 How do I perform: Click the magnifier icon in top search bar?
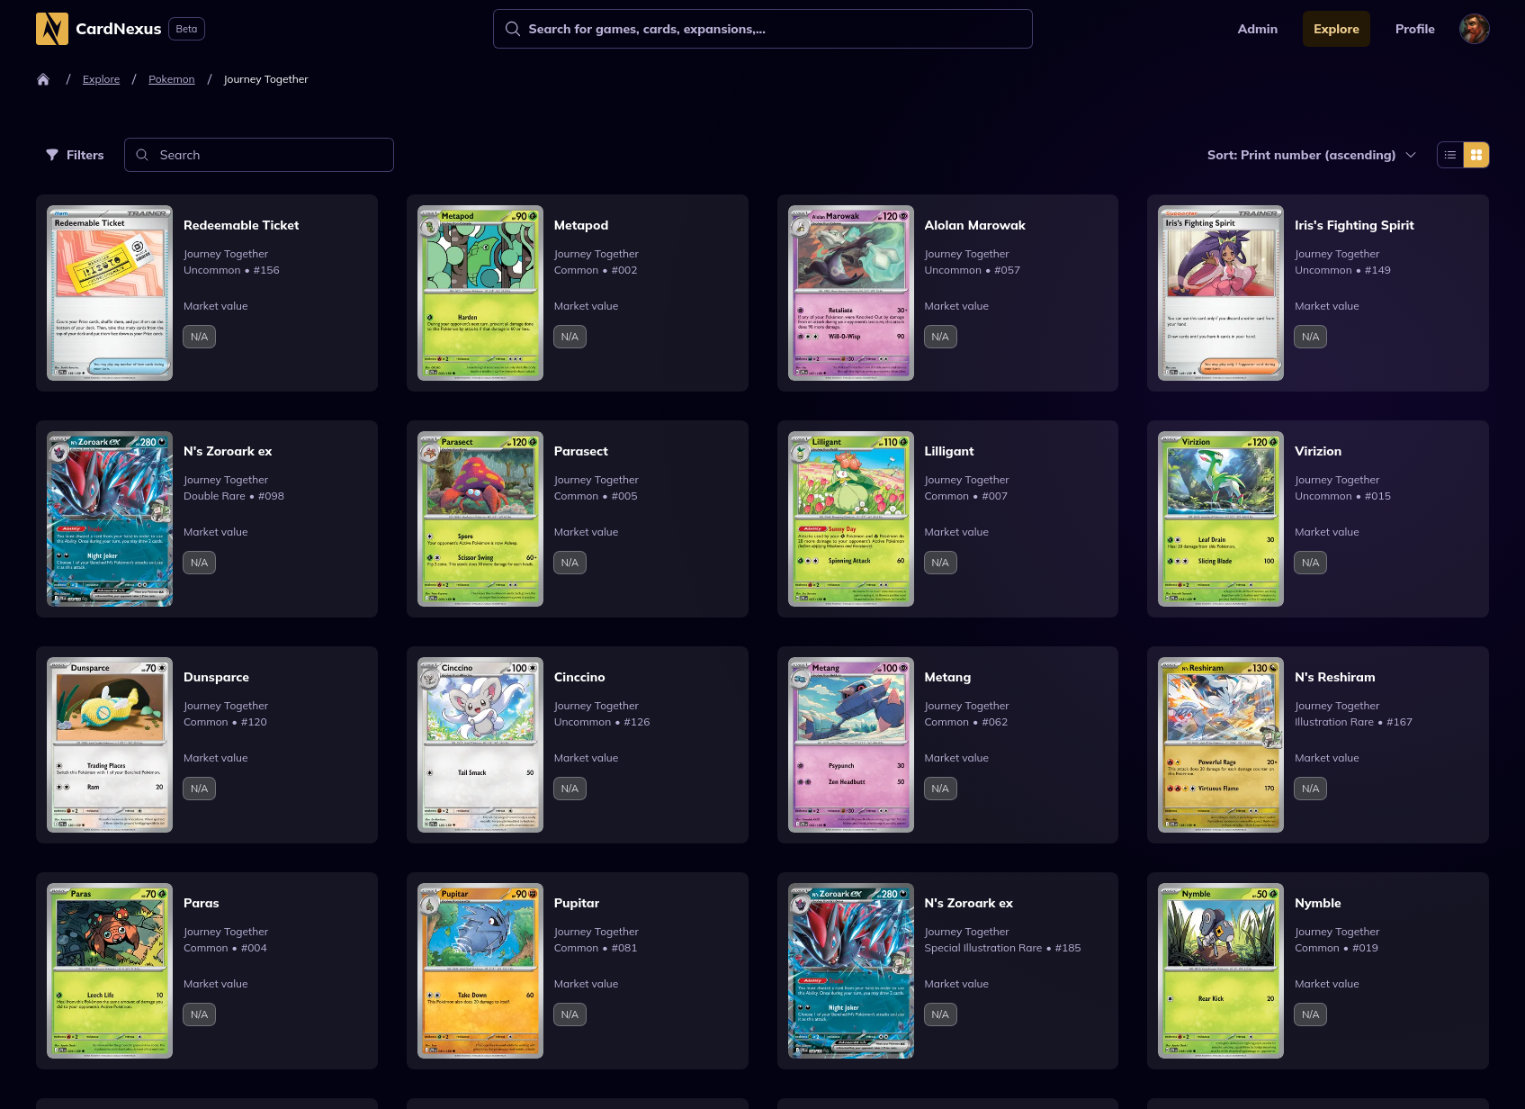[513, 29]
